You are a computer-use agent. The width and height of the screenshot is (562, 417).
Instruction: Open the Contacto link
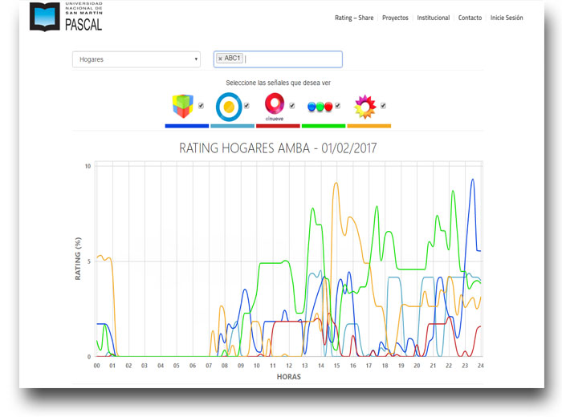tap(470, 18)
